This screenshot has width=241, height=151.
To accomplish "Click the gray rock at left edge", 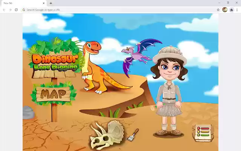I will 29,112.
